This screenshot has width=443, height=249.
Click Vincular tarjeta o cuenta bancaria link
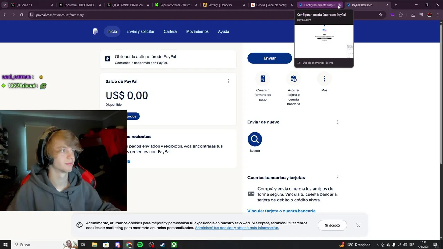click(281, 211)
